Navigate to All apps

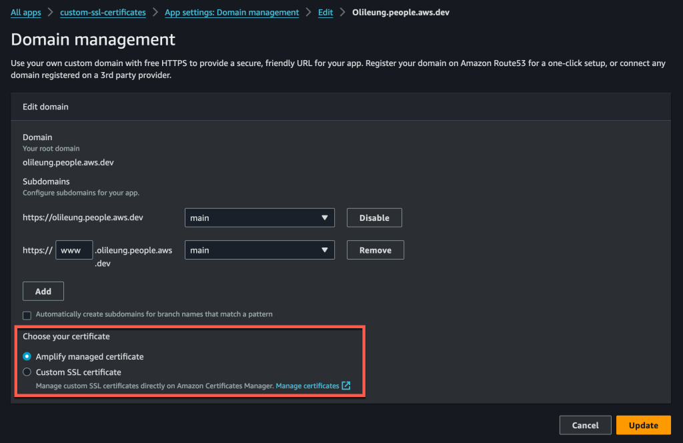point(25,12)
